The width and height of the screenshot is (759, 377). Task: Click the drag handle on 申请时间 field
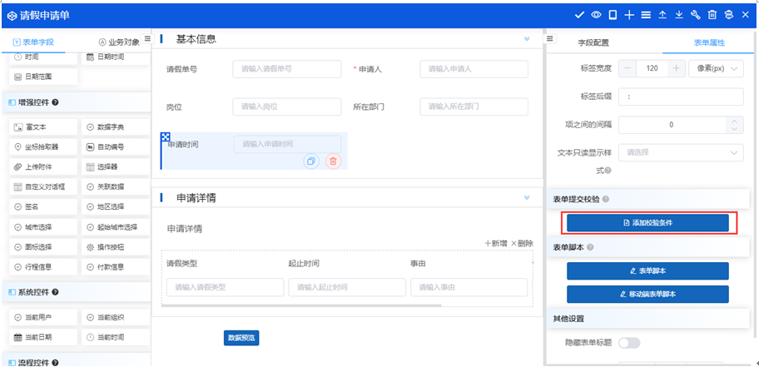point(165,136)
